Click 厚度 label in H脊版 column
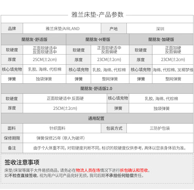The height and width of the screenshot is (190, 194). pos(79,60)
